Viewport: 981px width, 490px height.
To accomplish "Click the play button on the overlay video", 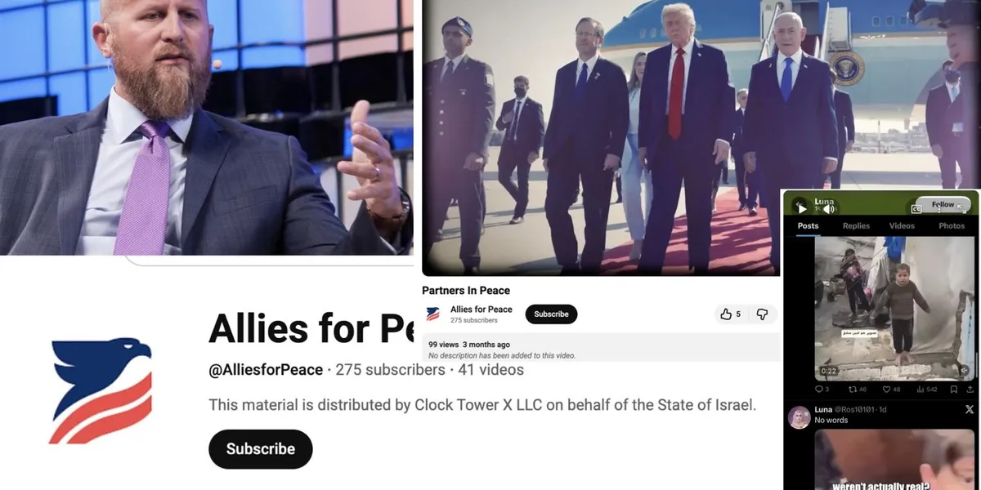I will (x=802, y=209).
